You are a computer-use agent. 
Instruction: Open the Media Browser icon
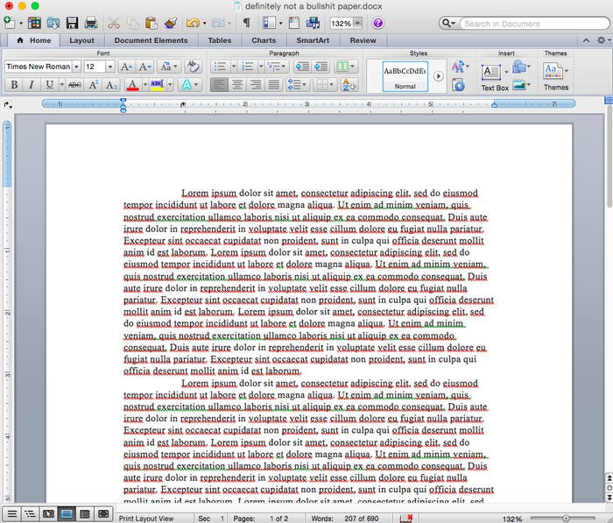tap(313, 23)
